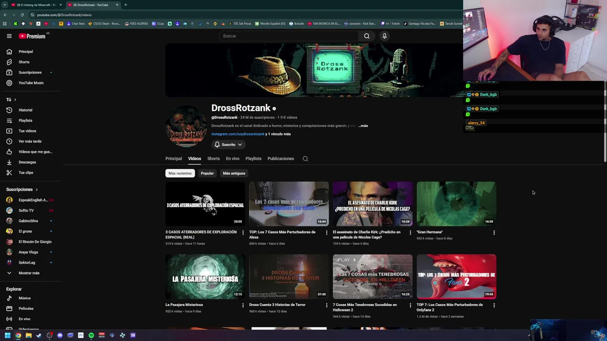The height and width of the screenshot is (341, 607).
Task: Open Dross Cuenta 3 Historias de Terror thumbnail
Action: (289, 277)
